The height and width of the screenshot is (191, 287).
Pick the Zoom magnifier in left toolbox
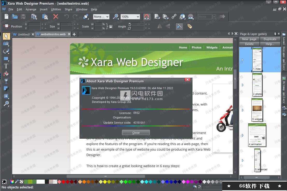point(6,104)
